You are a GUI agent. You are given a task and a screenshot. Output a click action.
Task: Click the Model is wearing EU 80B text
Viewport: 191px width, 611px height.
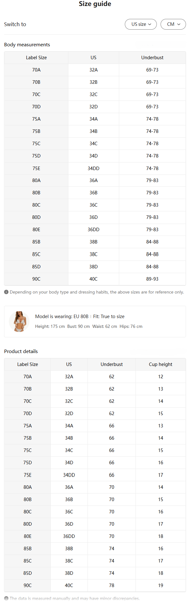tap(62, 317)
